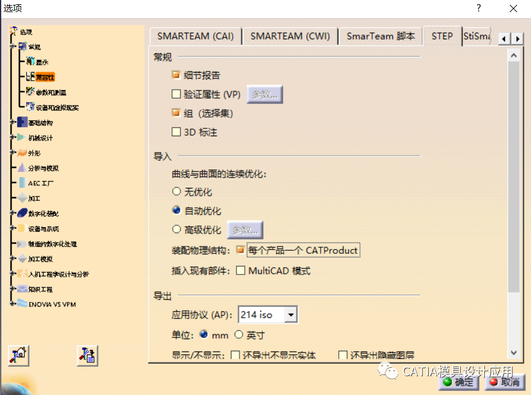The width and height of the screenshot is (531, 395).
Task: Click the dump parameter values icon
Action: click(87, 356)
